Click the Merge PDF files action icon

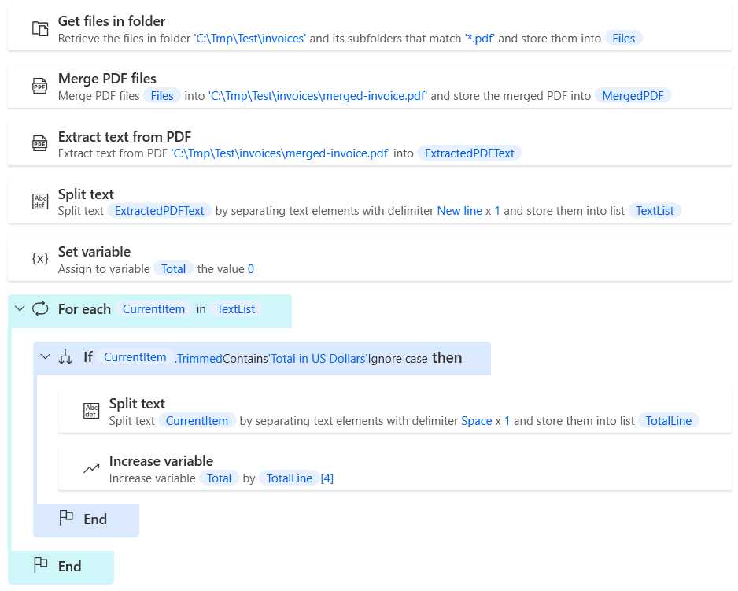point(39,87)
